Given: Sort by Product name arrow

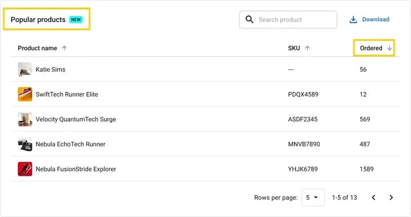Looking at the screenshot, I should (x=64, y=48).
